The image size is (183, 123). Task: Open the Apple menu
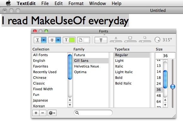(x=8, y=3)
